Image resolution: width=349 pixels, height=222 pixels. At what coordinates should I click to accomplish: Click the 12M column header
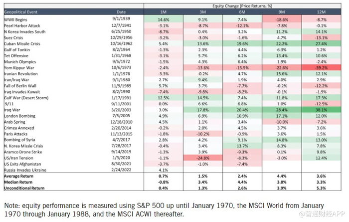pos(322,11)
